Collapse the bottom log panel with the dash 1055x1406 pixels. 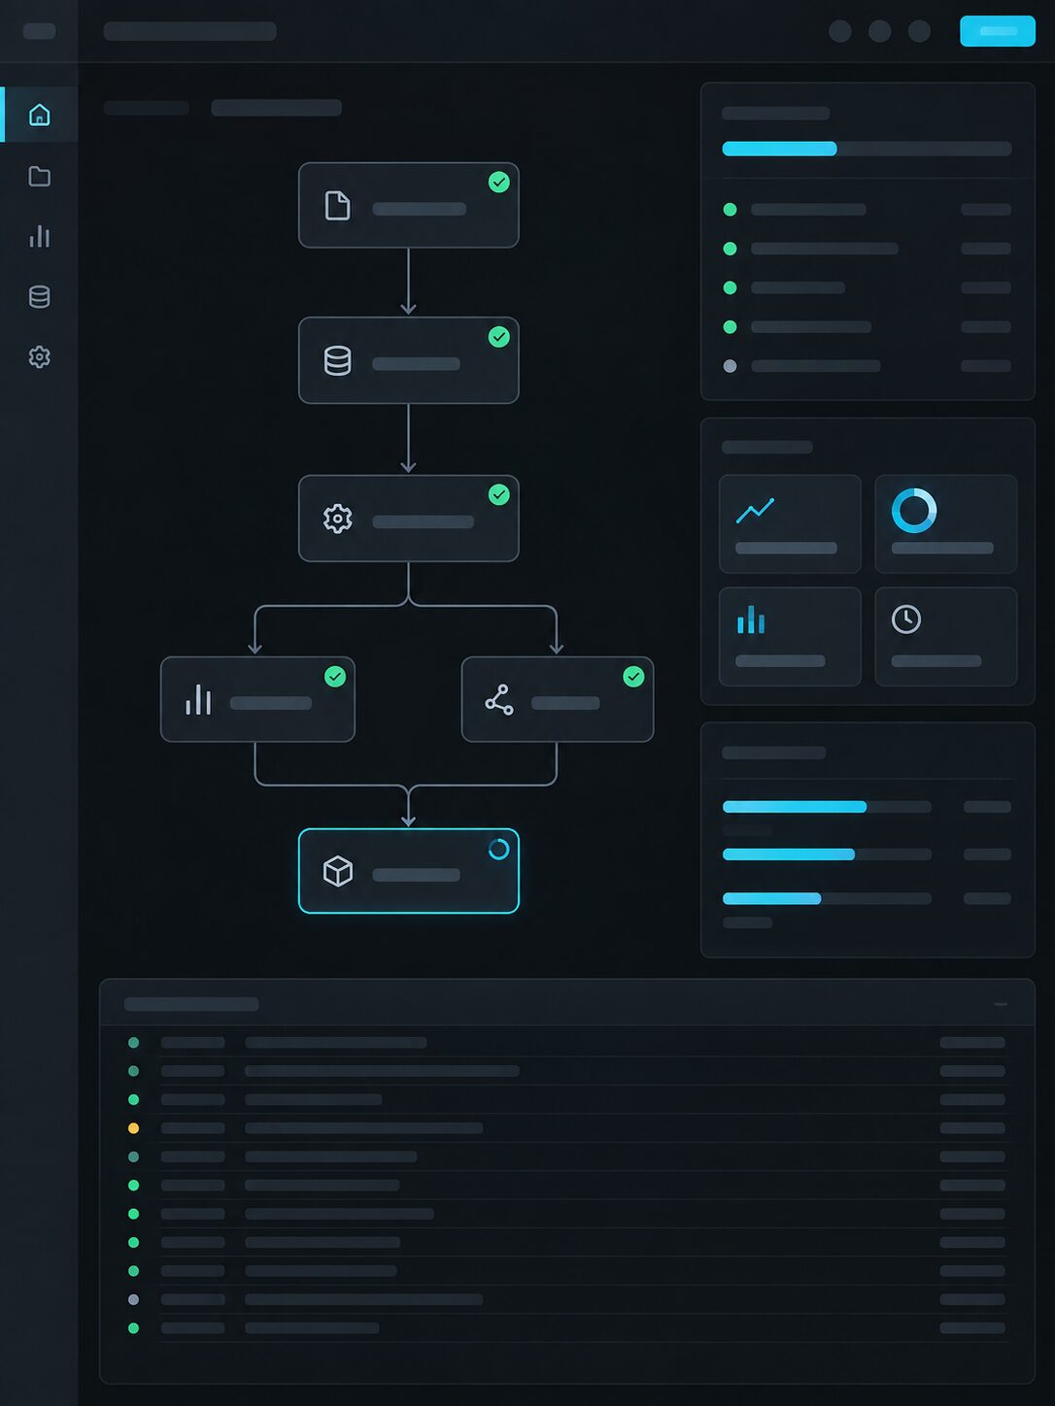[1001, 1004]
